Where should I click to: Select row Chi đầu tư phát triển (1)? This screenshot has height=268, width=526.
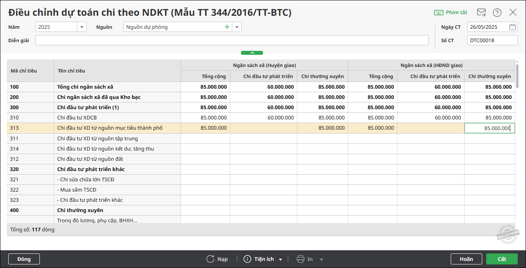click(261, 107)
